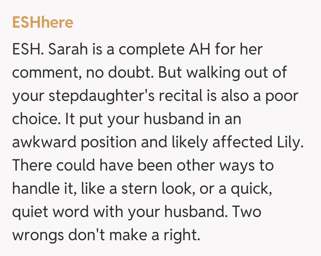
Task: Click the word "wrongs" in the last line
Action: click(x=37, y=236)
